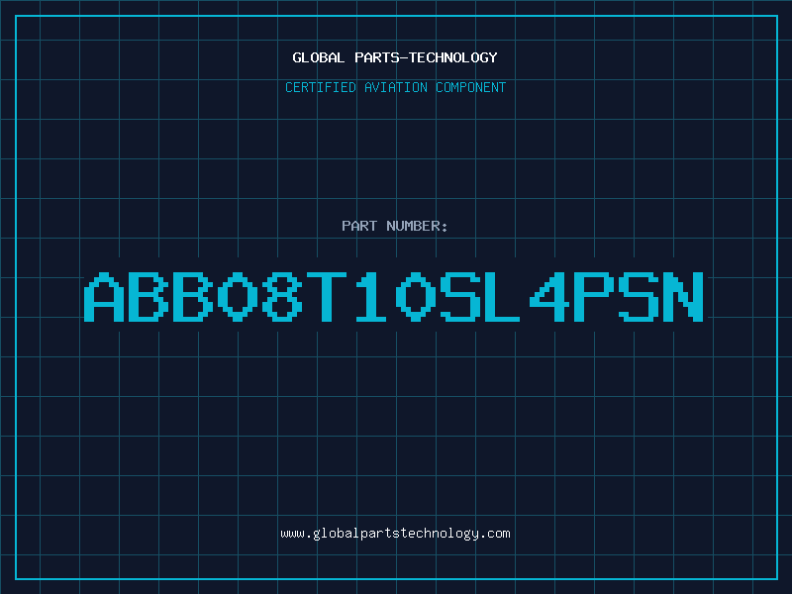Image resolution: width=792 pixels, height=594 pixels.
Task: Click the 'PART NUMBER:' label
Action: coord(395,226)
